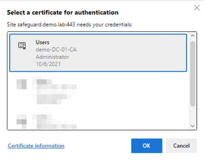The image size is (204, 160).
Task: Click the blurred icon of third certificate
Action: pos(22,121)
